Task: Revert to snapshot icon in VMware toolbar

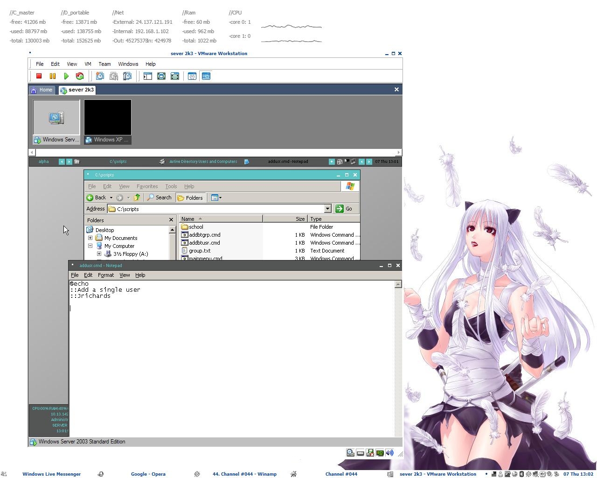Action: click(x=113, y=76)
